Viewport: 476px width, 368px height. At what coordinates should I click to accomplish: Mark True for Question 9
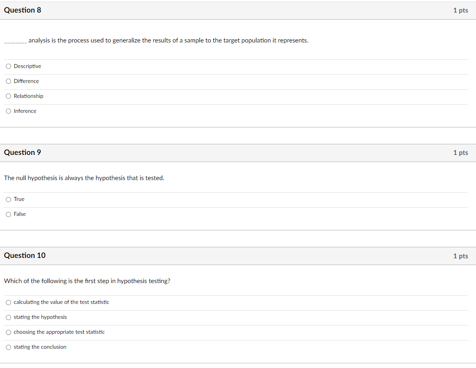click(x=9, y=199)
